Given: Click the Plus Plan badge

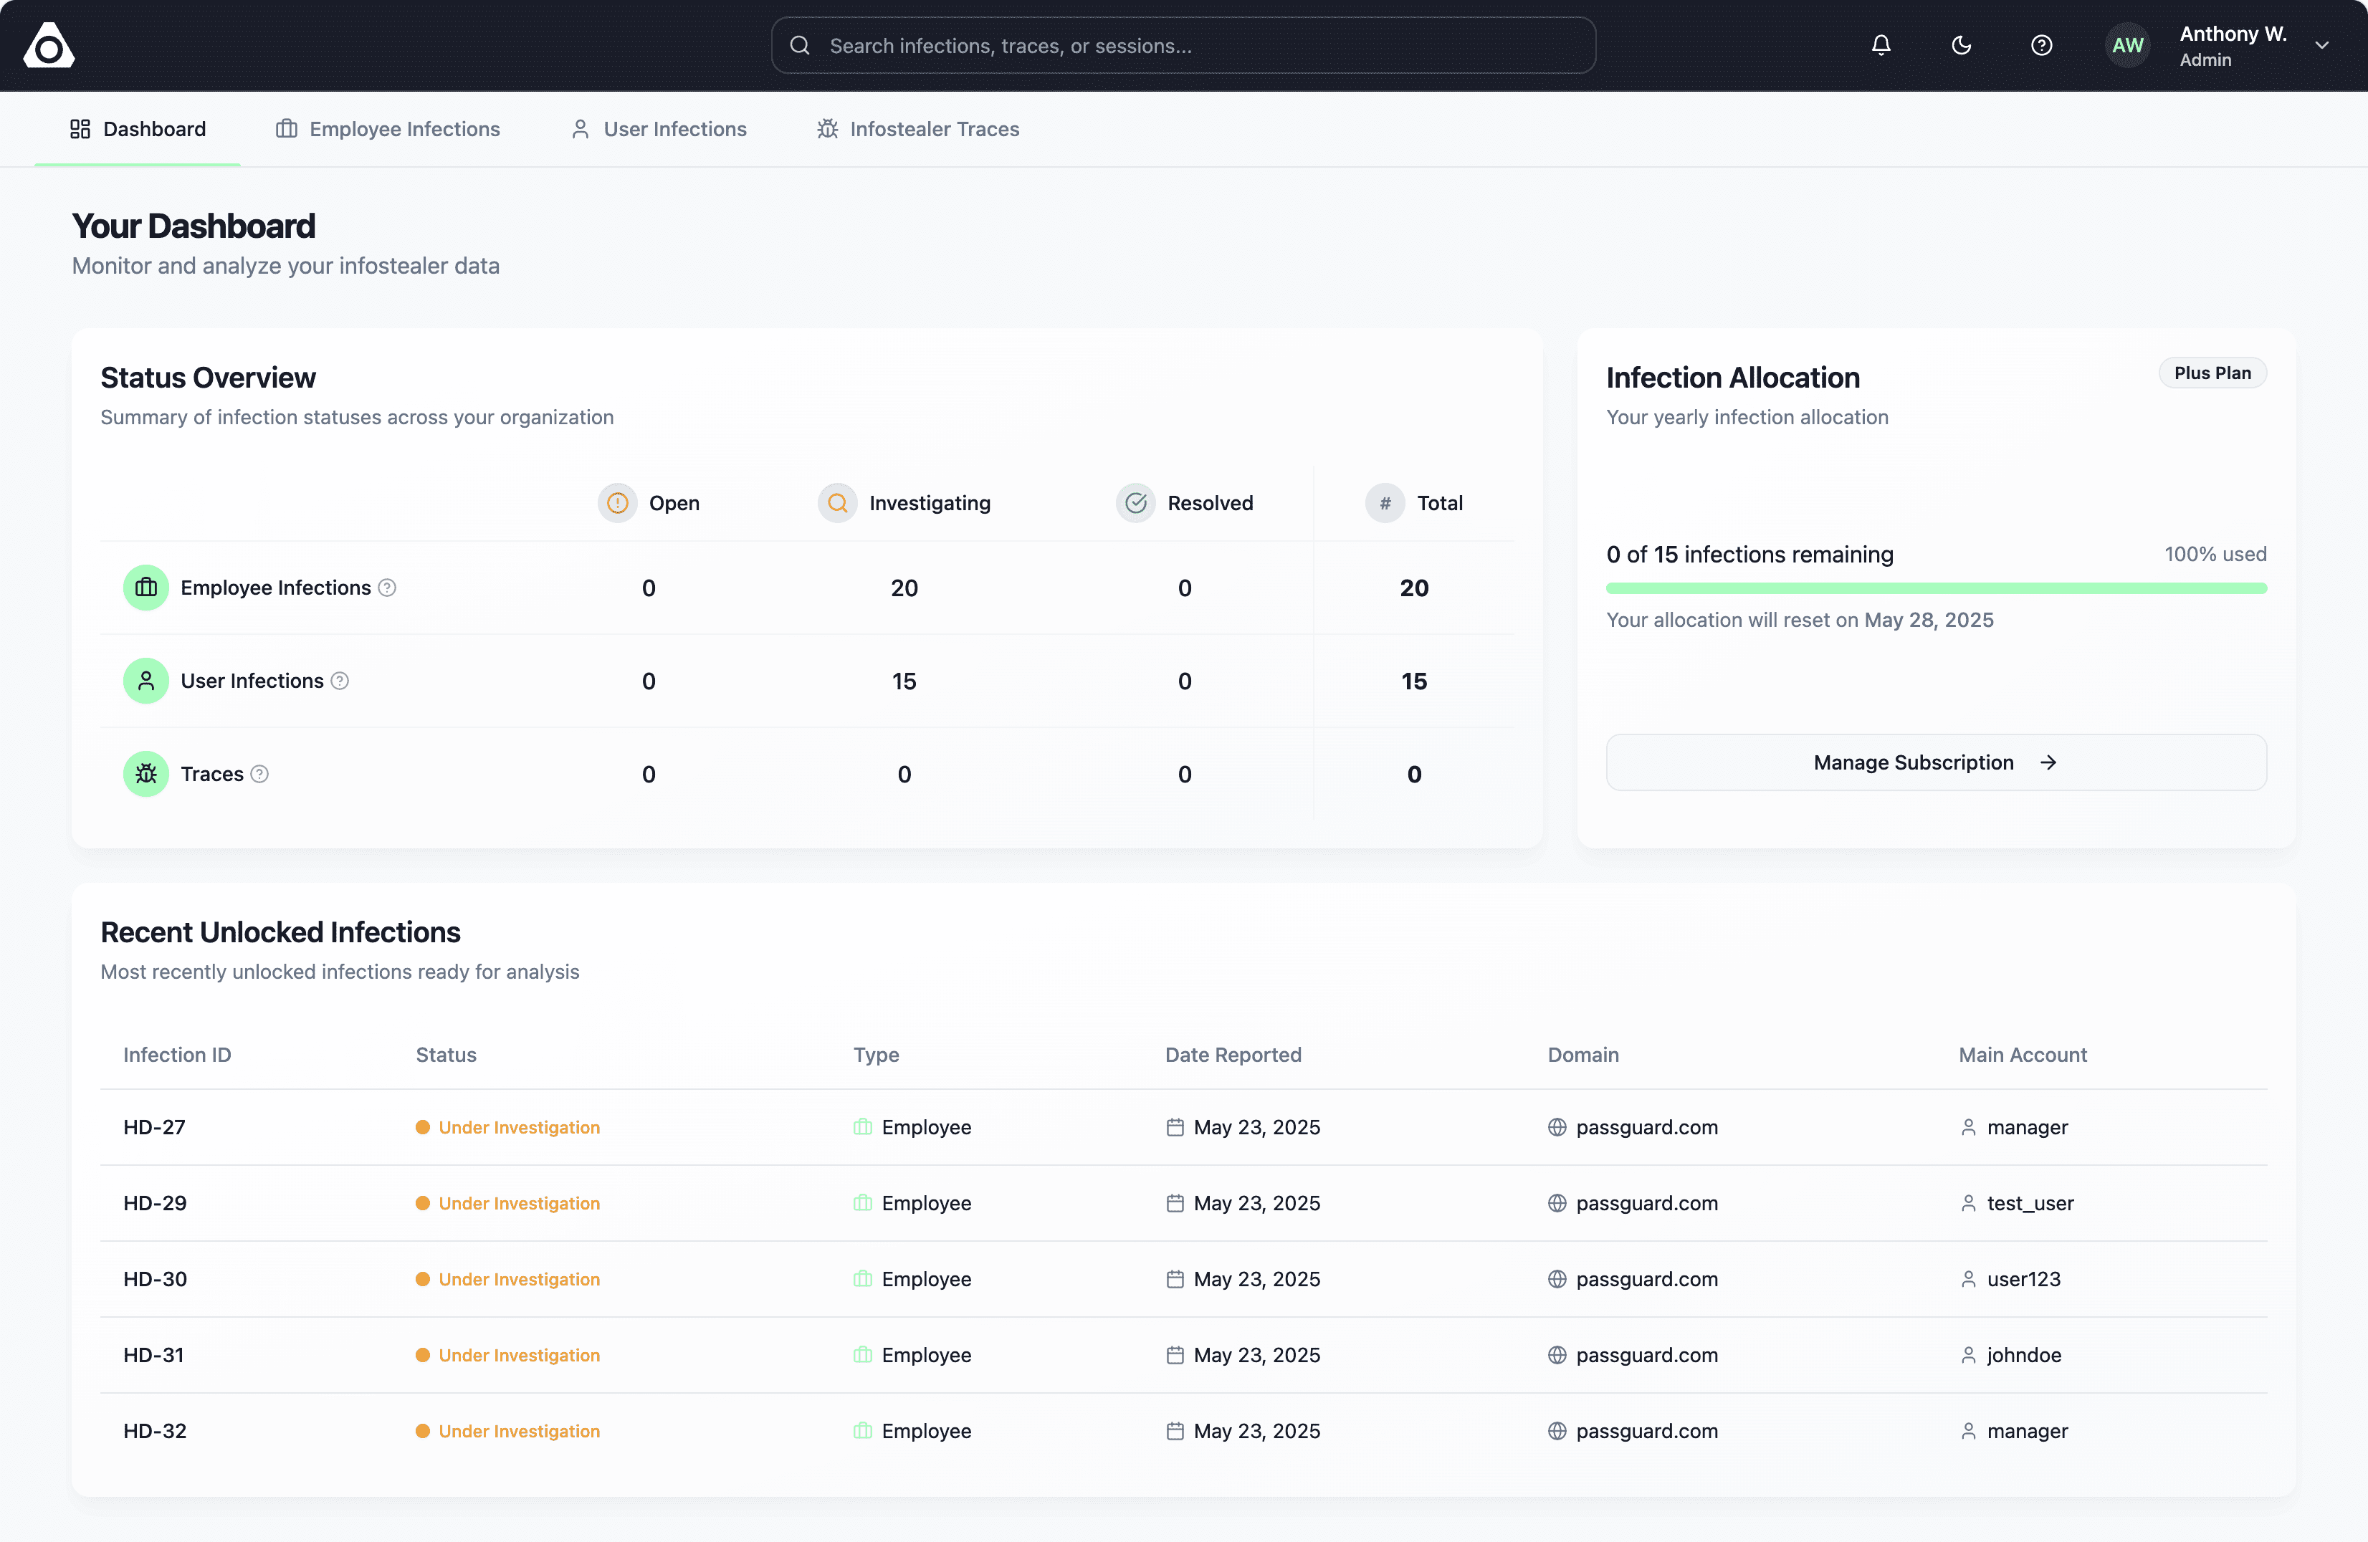Looking at the screenshot, I should (x=2212, y=373).
